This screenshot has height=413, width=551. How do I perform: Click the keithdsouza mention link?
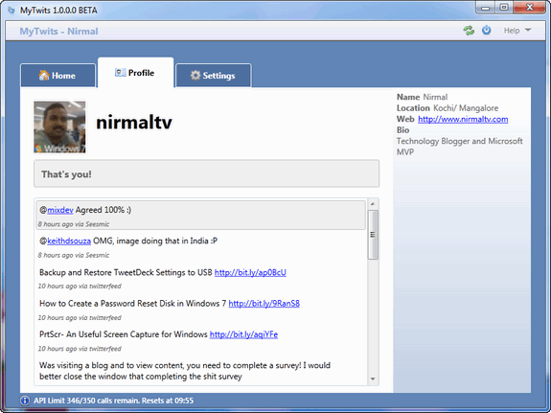[x=69, y=241]
